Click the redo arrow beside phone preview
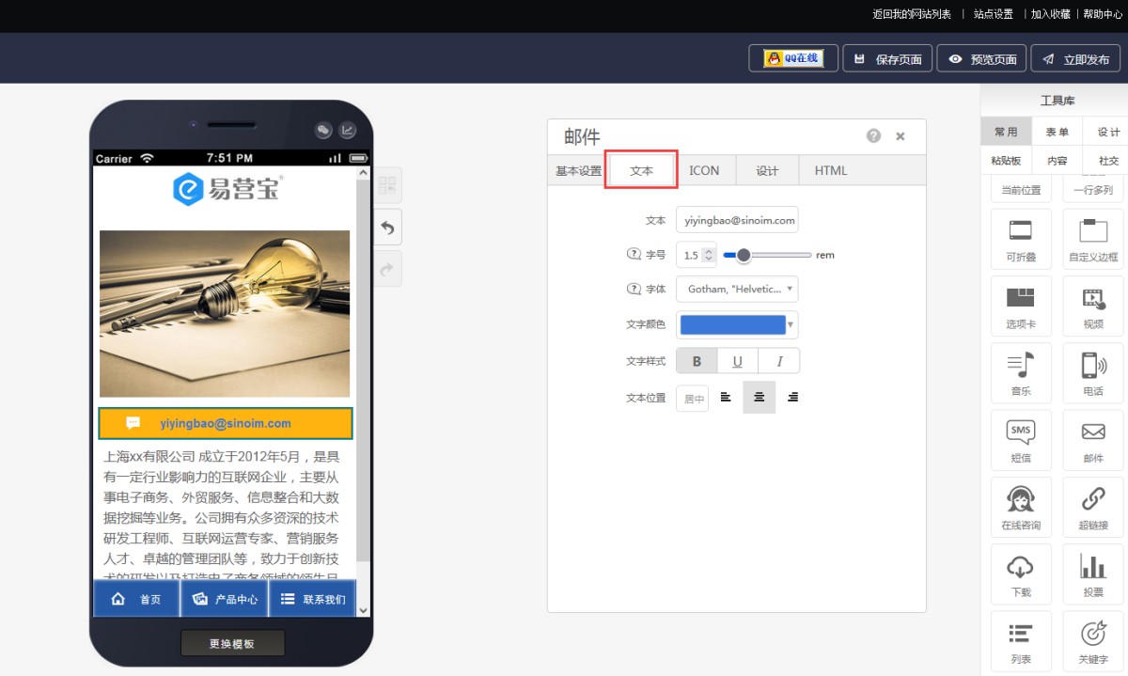 [387, 268]
